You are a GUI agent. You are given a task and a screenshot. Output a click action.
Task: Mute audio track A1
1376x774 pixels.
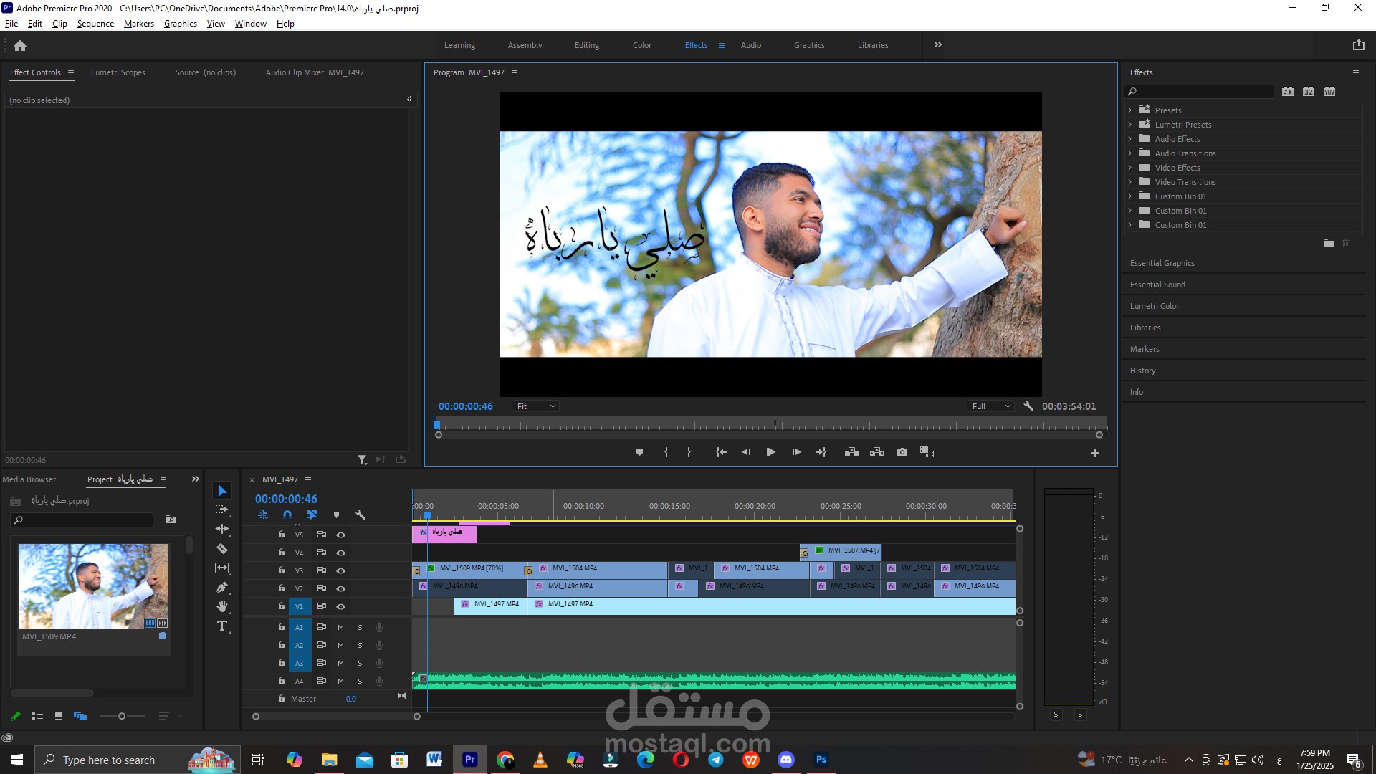click(x=340, y=627)
